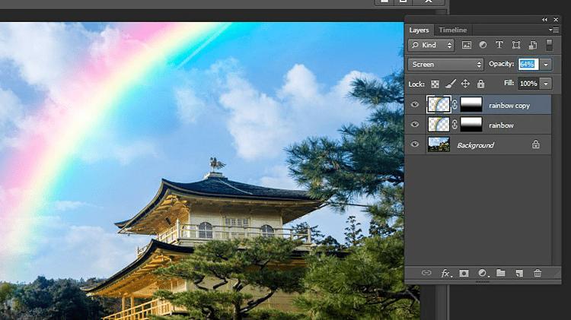Hide the rainbow copy layer
Screen dimensions: 571x320
[415, 105]
